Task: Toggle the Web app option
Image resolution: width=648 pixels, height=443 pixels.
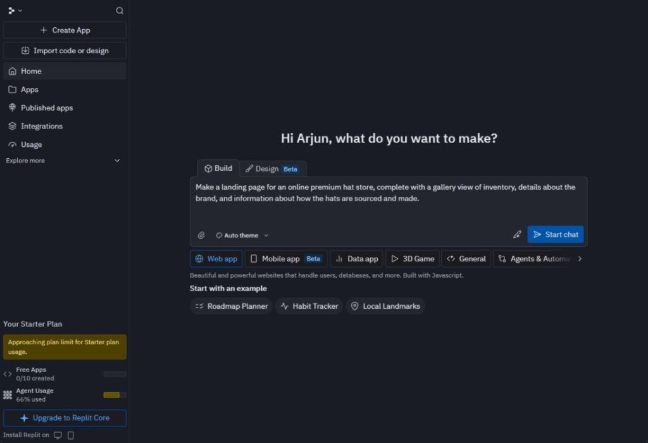Action: pyautogui.click(x=216, y=258)
